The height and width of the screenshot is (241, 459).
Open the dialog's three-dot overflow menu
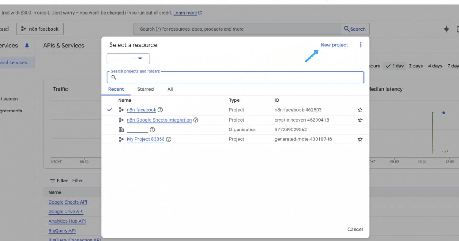361,45
